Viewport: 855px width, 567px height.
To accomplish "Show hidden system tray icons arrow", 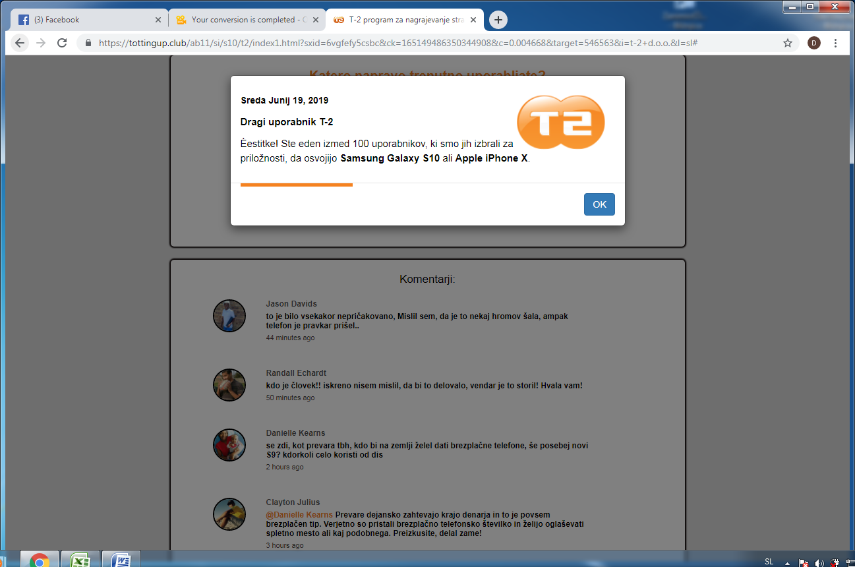I will coord(787,562).
